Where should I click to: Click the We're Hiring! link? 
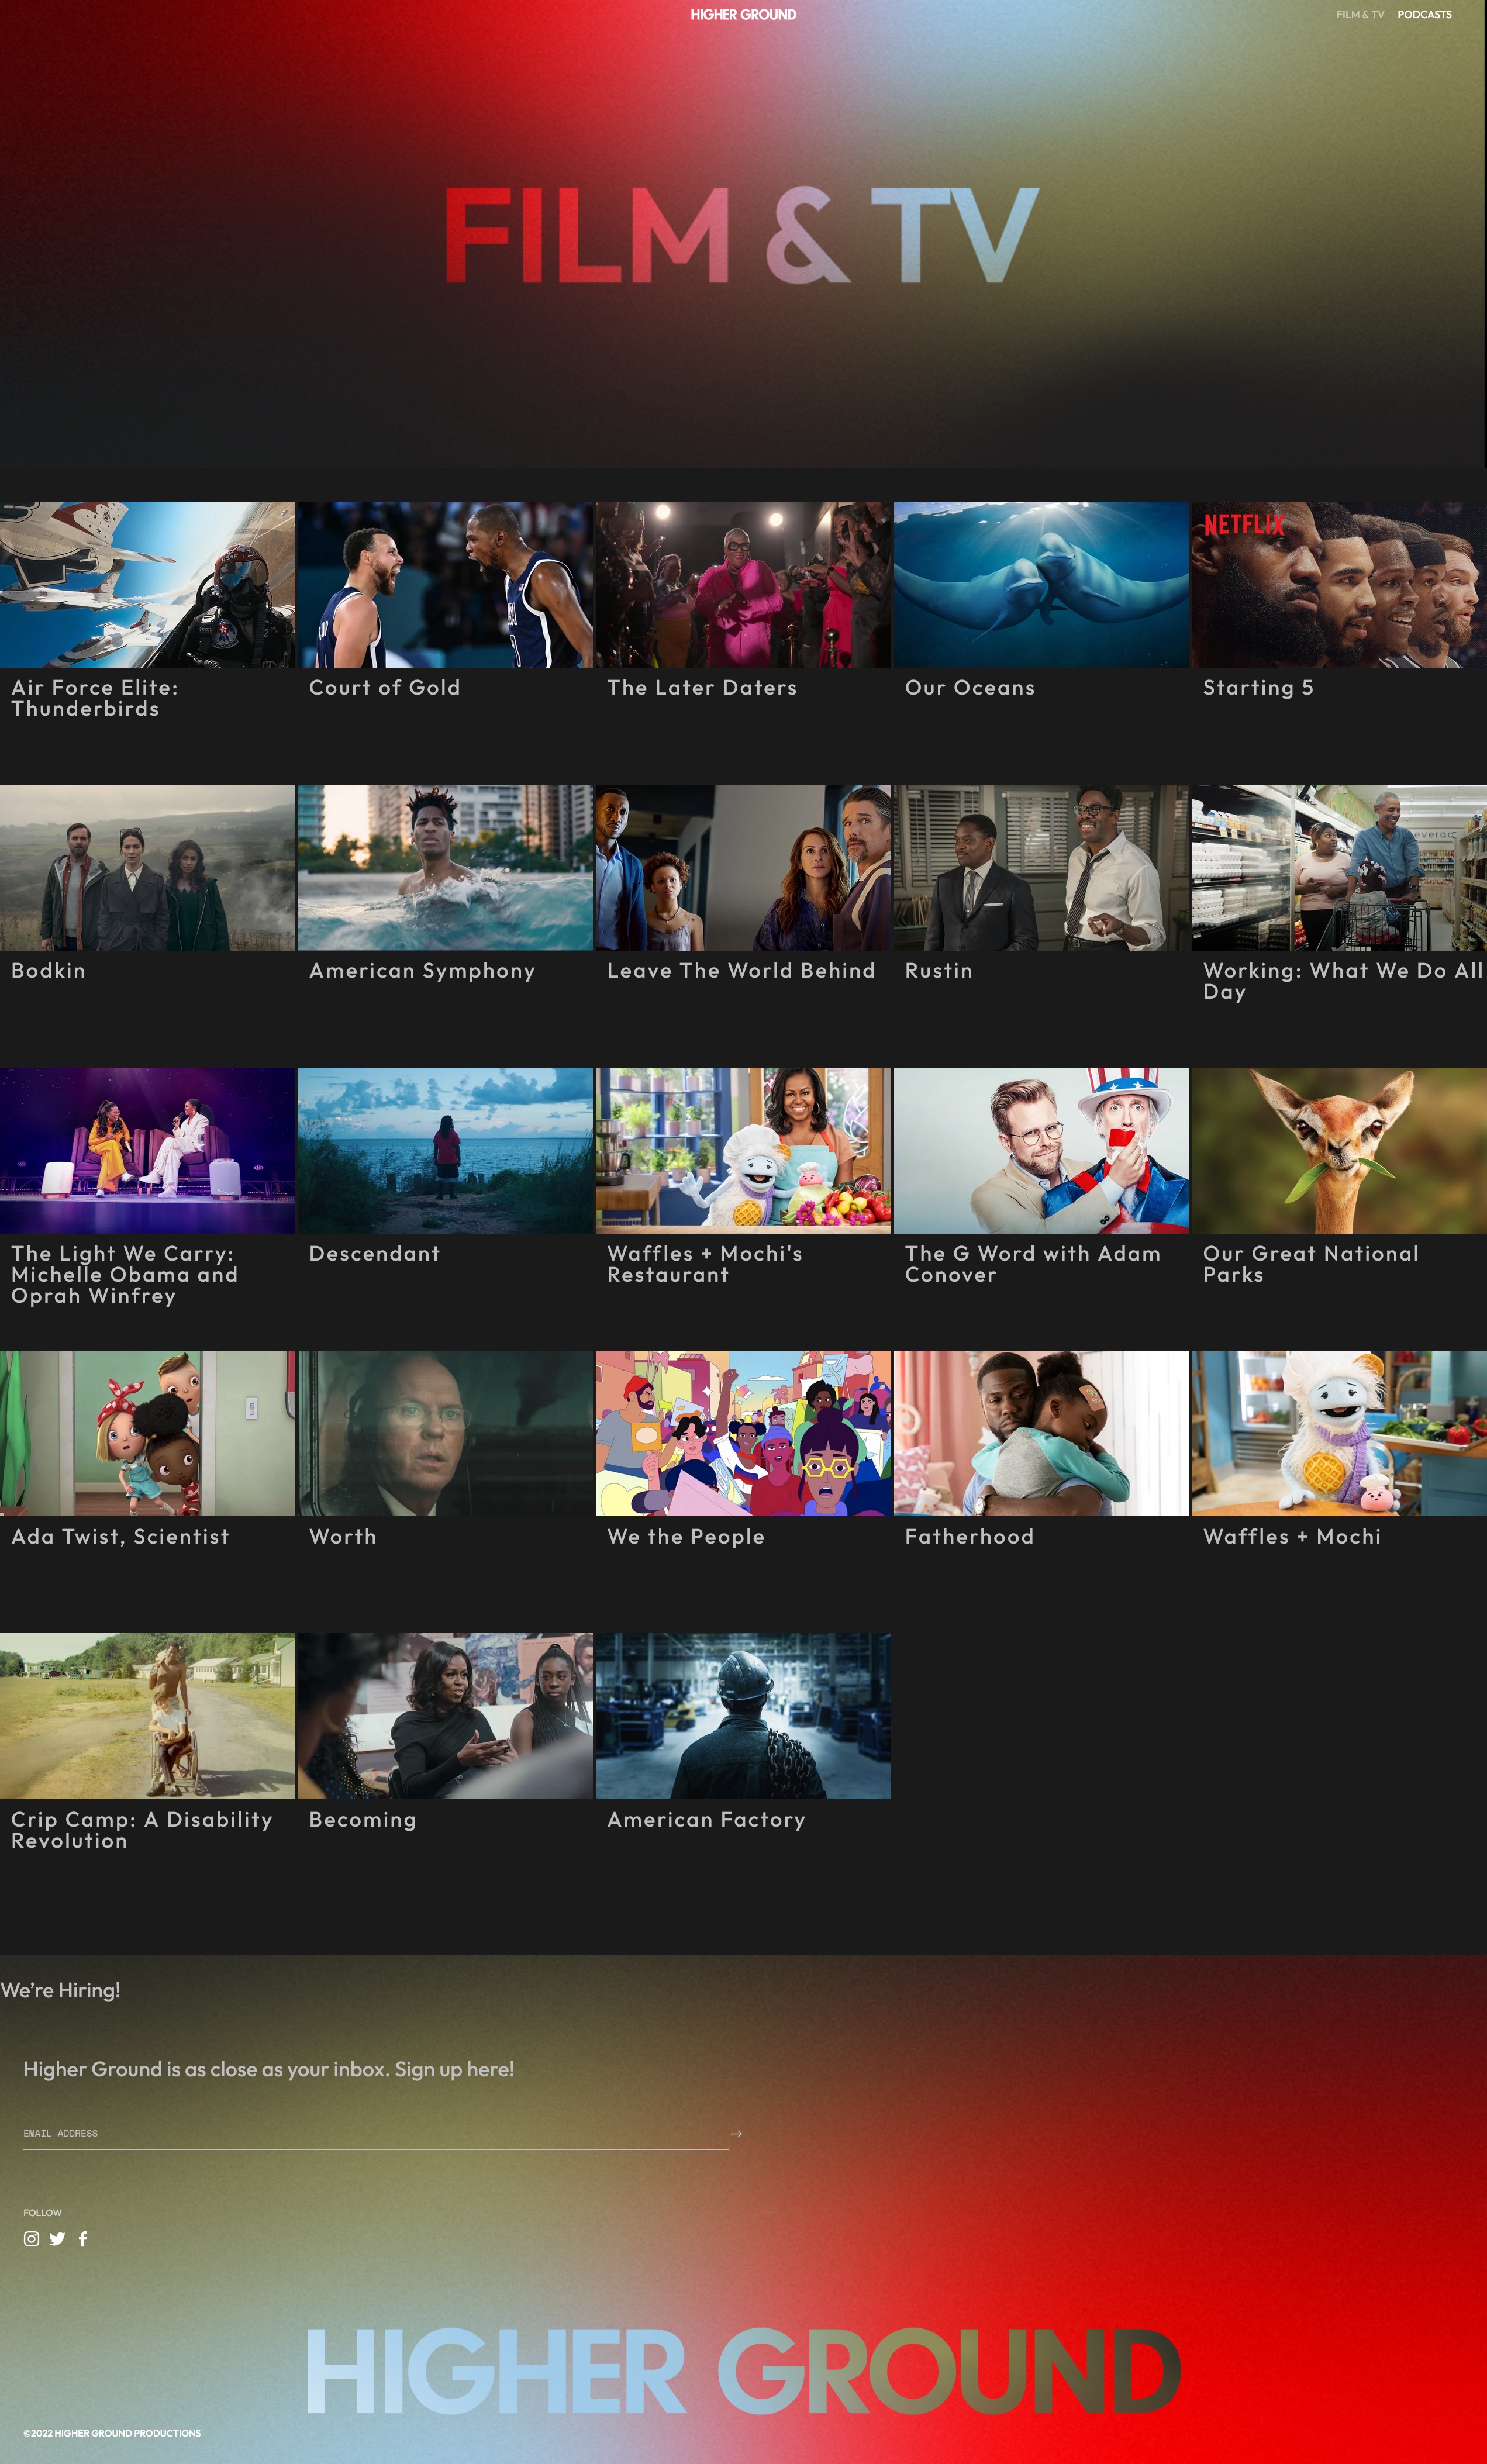(60, 1990)
